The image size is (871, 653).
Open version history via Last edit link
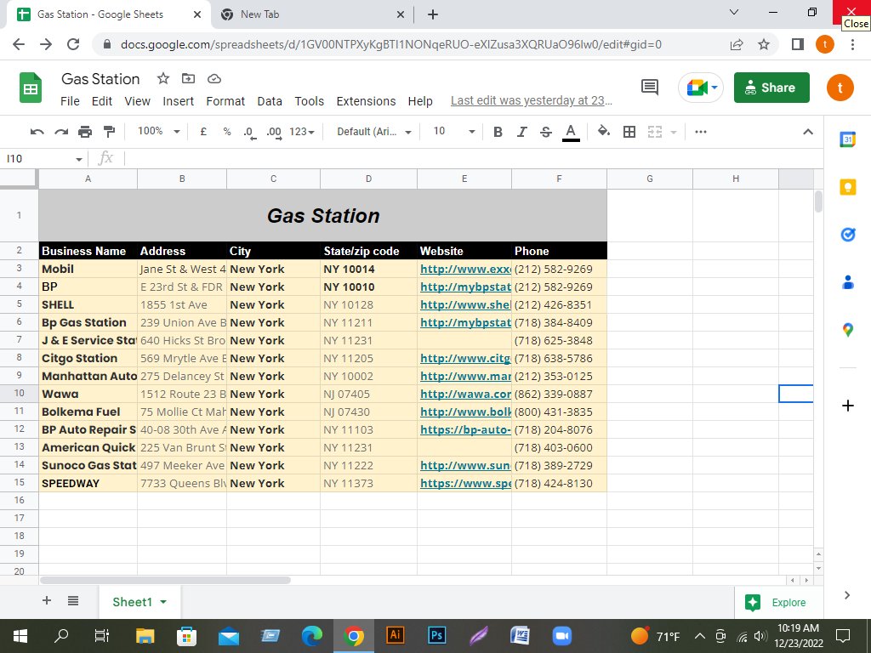531,100
